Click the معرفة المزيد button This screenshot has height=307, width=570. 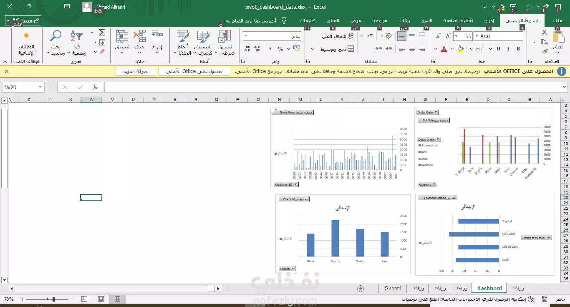pyautogui.click(x=136, y=71)
